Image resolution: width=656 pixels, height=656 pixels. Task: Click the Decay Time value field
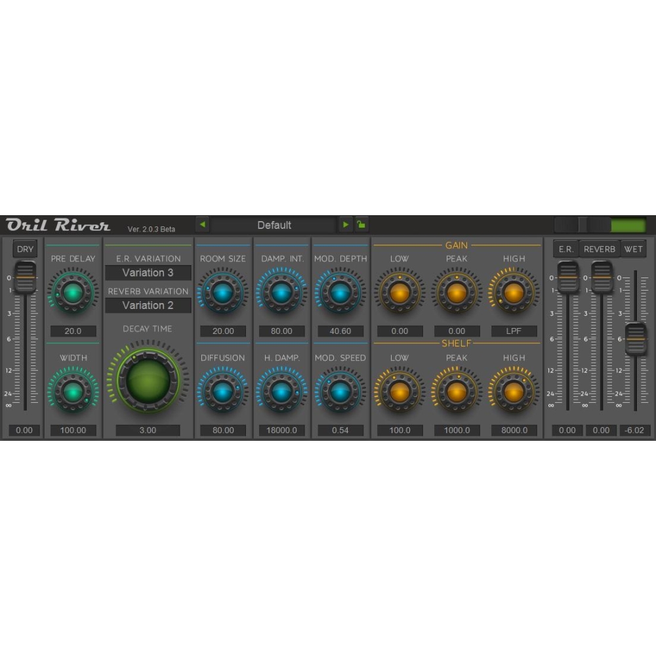(148, 430)
